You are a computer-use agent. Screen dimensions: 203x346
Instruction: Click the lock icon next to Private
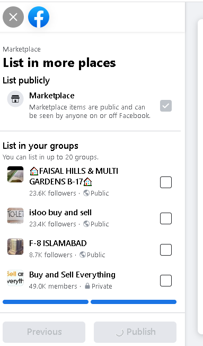87,286
